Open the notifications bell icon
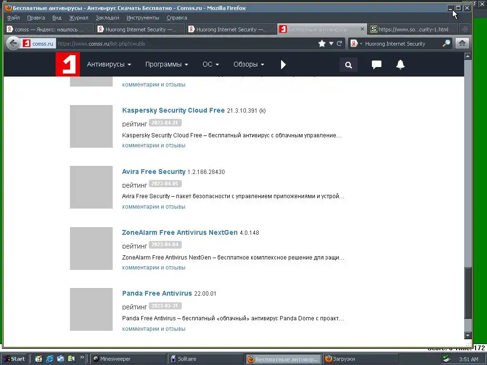487x365 pixels. [x=400, y=64]
